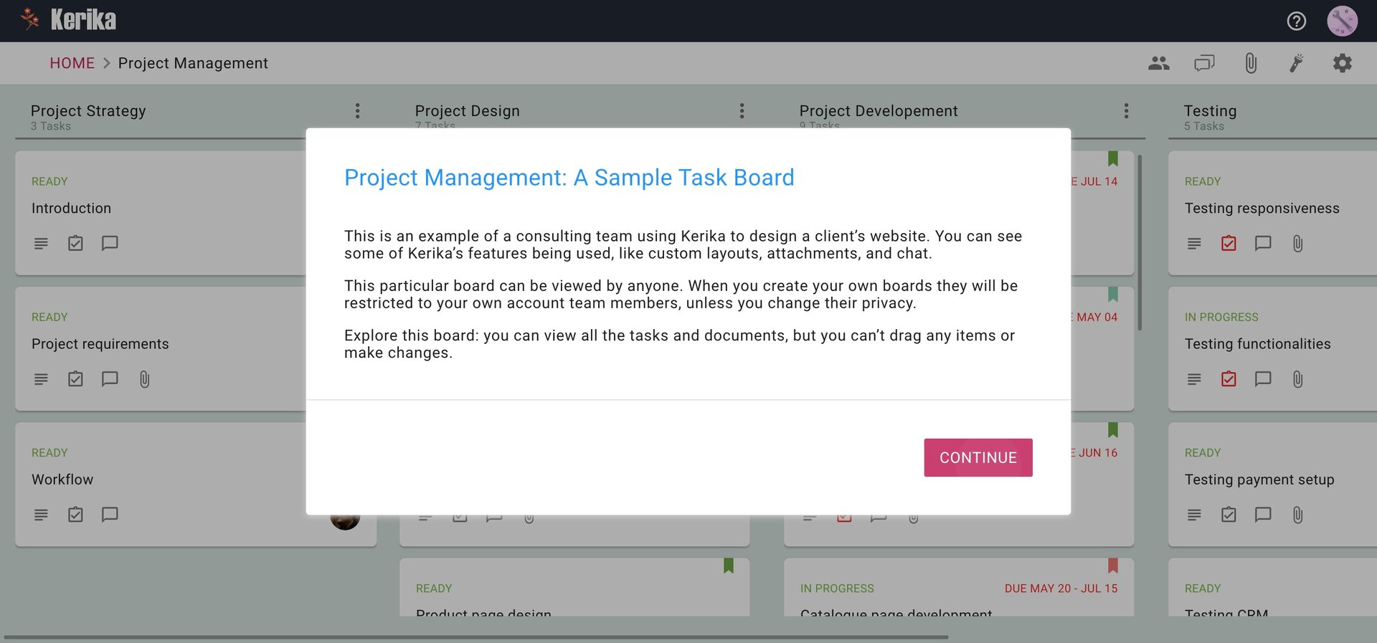
Task: Open details icon on Project requirements card
Action: click(x=41, y=379)
